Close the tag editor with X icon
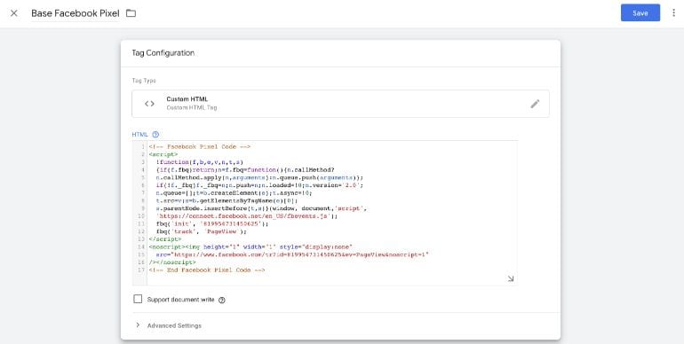The width and height of the screenshot is (684, 344). click(14, 13)
